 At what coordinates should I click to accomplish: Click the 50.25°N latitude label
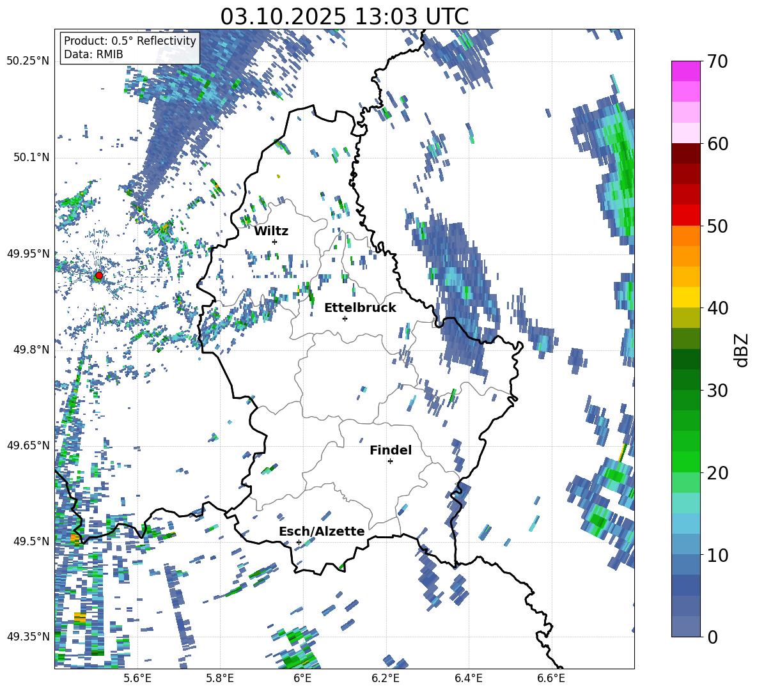point(28,61)
